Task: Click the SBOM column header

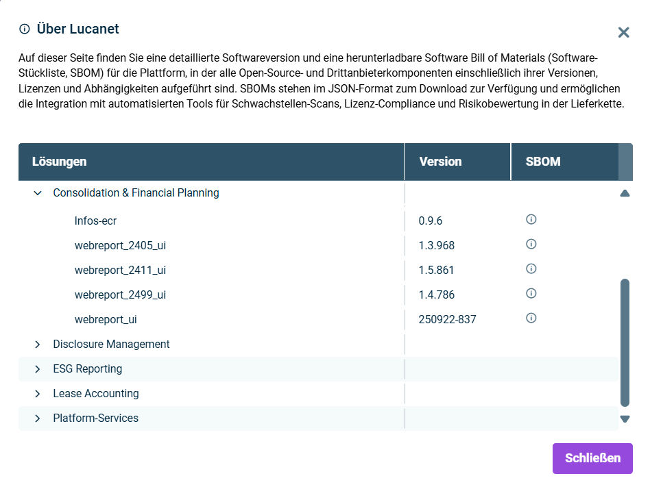Action: (x=543, y=162)
